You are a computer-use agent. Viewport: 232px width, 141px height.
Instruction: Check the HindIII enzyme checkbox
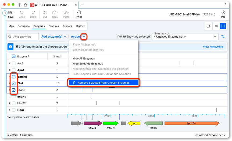click(x=14, y=103)
